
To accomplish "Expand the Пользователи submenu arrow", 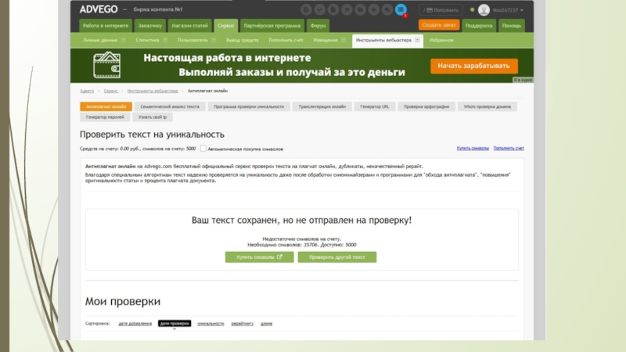I will [x=214, y=40].
